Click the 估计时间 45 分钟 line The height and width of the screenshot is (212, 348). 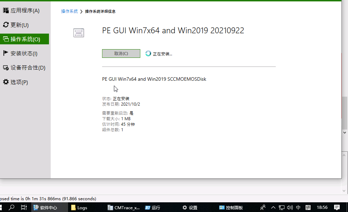(x=118, y=124)
